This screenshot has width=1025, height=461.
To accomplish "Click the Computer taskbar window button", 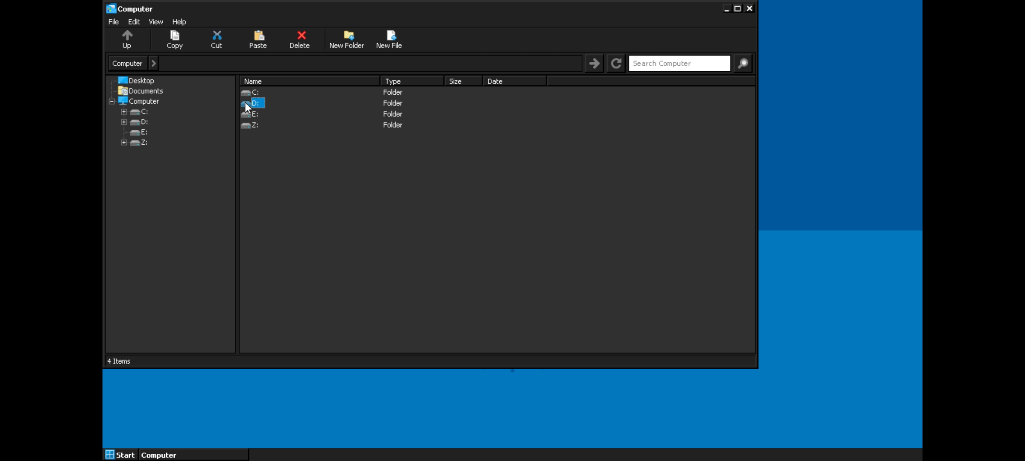I will tap(193, 455).
